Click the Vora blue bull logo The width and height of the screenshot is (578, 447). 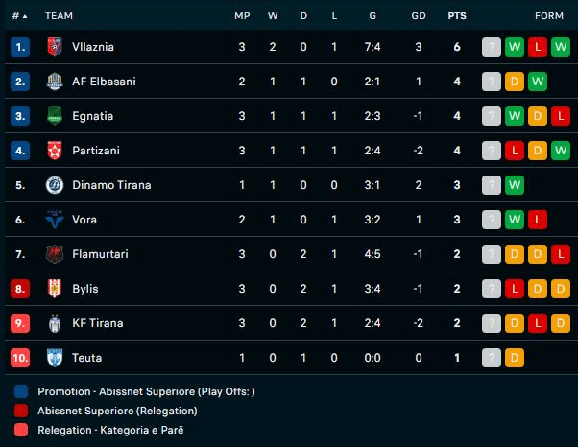55,220
